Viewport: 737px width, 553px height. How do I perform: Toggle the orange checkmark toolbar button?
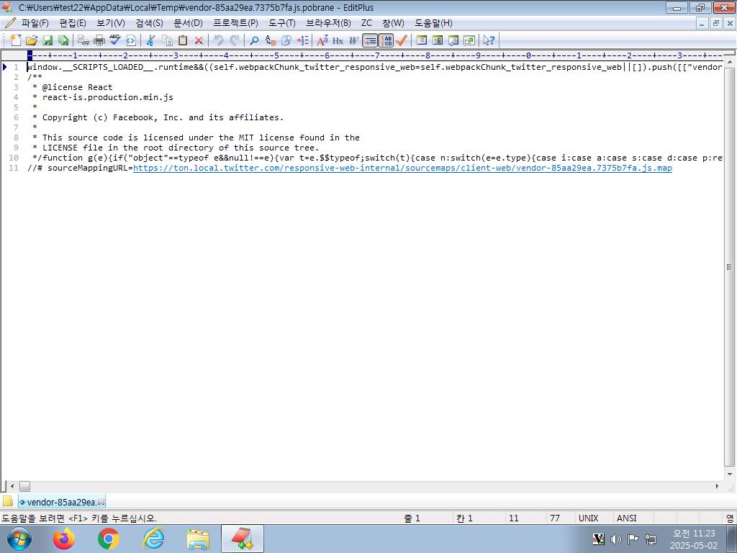coord(402,40)
